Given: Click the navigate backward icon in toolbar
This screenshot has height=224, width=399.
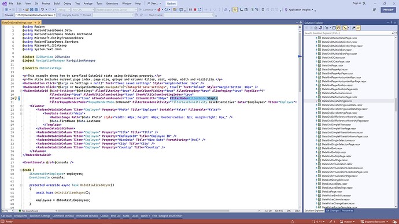Looking at the screenshot, I should [6, 10].
